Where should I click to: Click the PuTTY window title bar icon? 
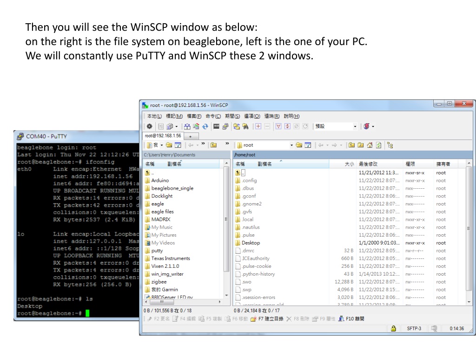20,136
